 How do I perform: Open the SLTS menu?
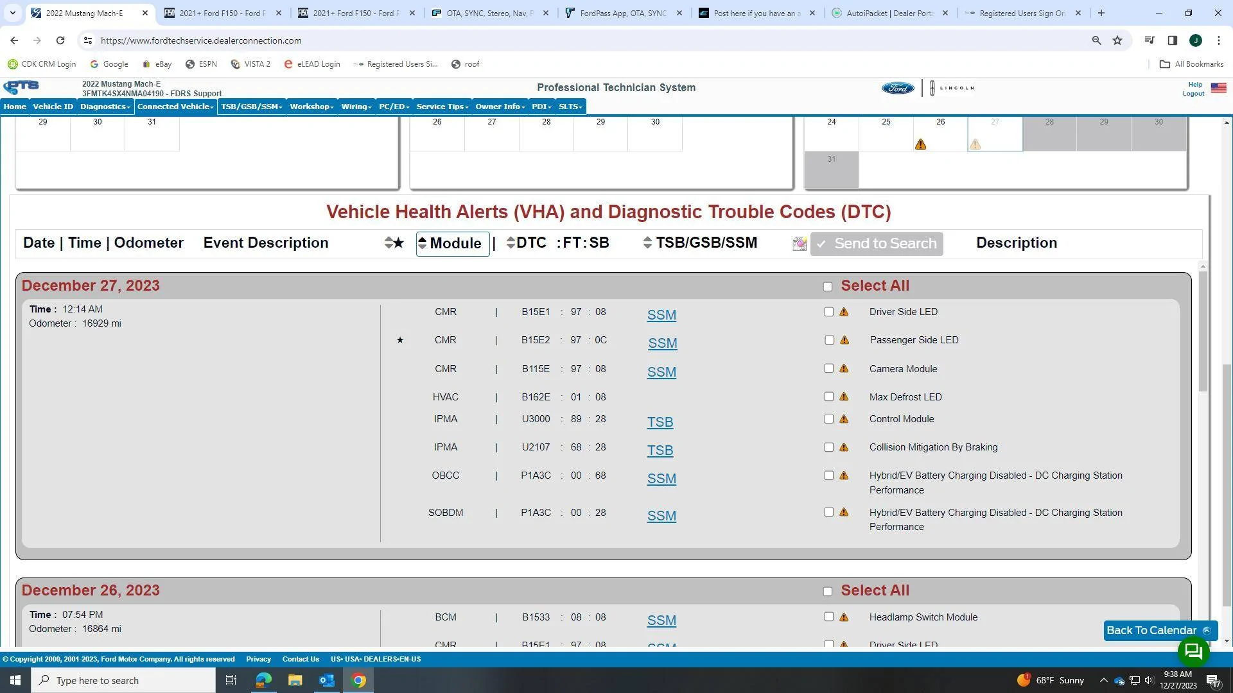pos(570,107)
